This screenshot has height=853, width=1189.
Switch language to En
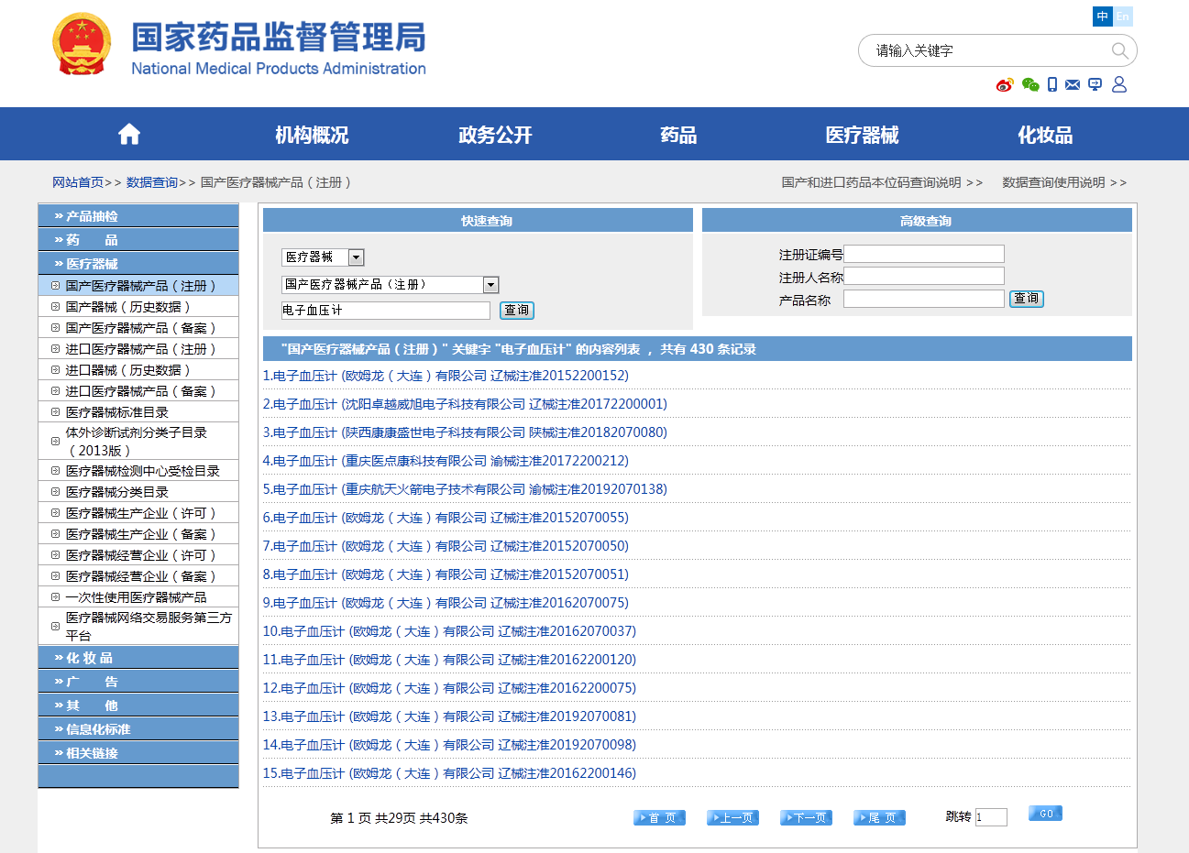click(1123, 16)
